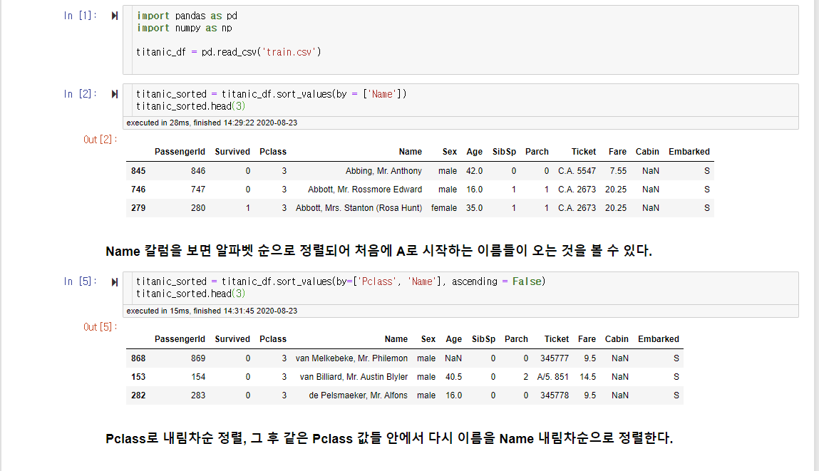This screenshot has width=819, height=471.
Task: Click Name header in Out [2] table
Action: pos(411,152)
